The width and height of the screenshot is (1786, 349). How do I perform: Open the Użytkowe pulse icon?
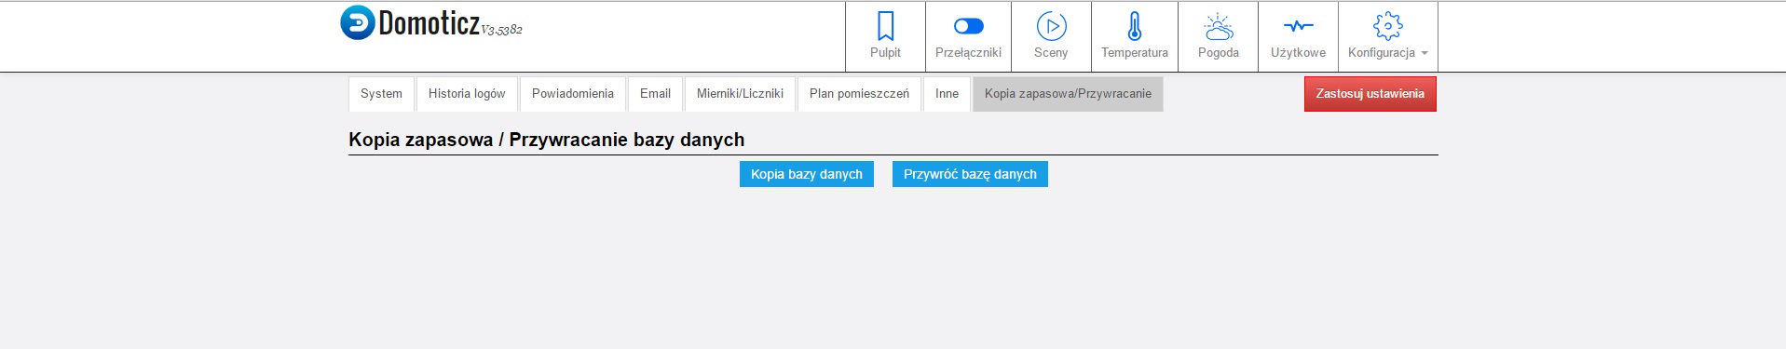(x=1298, y=26)
